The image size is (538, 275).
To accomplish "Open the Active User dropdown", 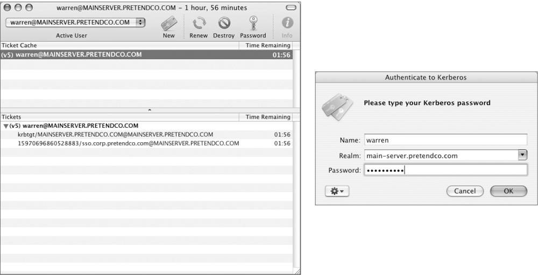I will coord(75,23).
